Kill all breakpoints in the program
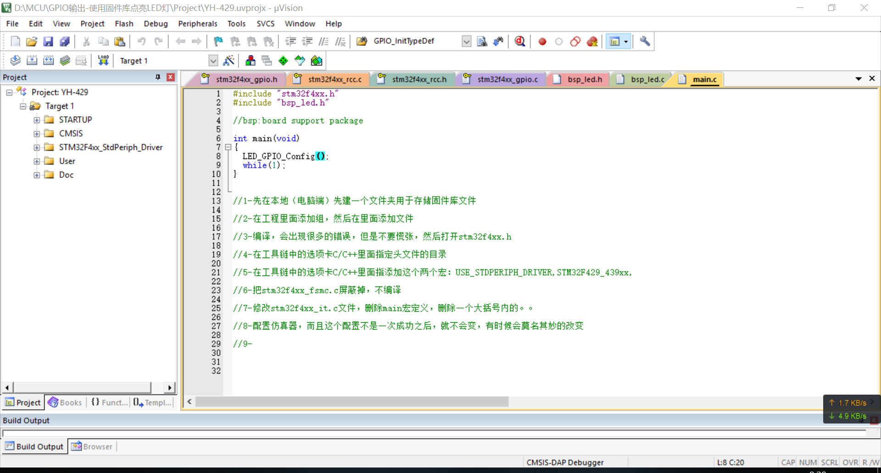This screenshot has height=473, width=881. (592, 41)
